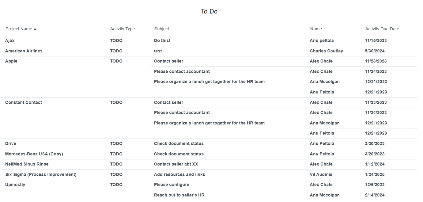
Task: Sort by the Project Name column header
Action: tap(19, 29)
